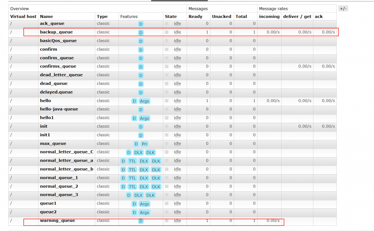
Task: Sort by the Ready messages column header
Action: tap(195, 16)
